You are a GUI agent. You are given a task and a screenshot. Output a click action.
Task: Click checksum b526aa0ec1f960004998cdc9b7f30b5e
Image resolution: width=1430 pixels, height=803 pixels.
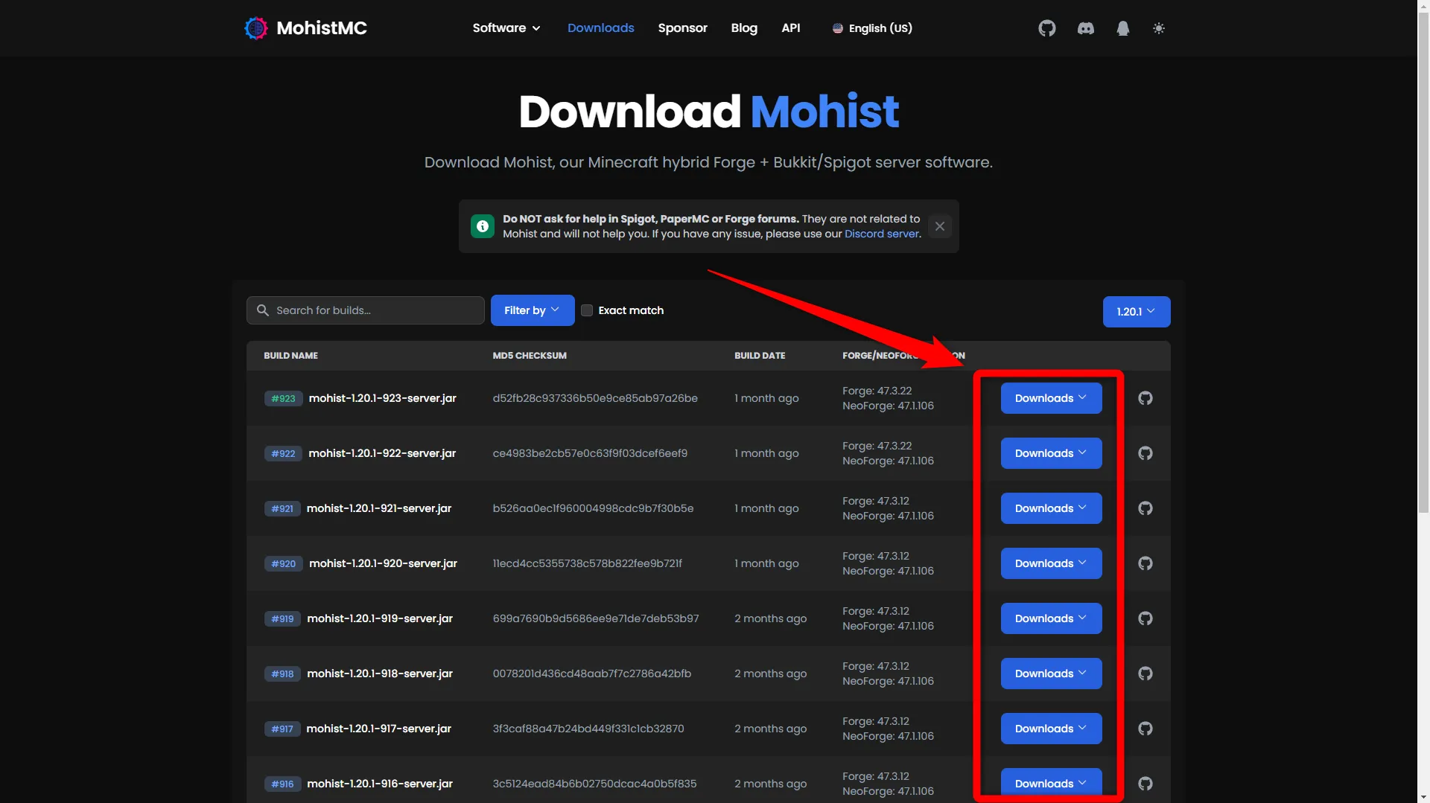click(593, 508)
